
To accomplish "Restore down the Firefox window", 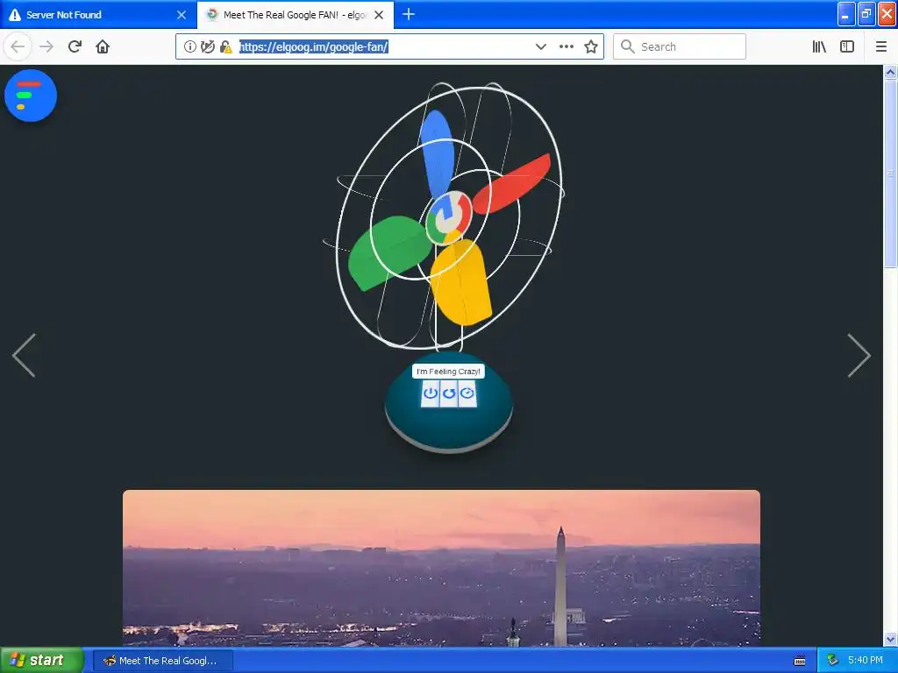I will click(866, 14).
